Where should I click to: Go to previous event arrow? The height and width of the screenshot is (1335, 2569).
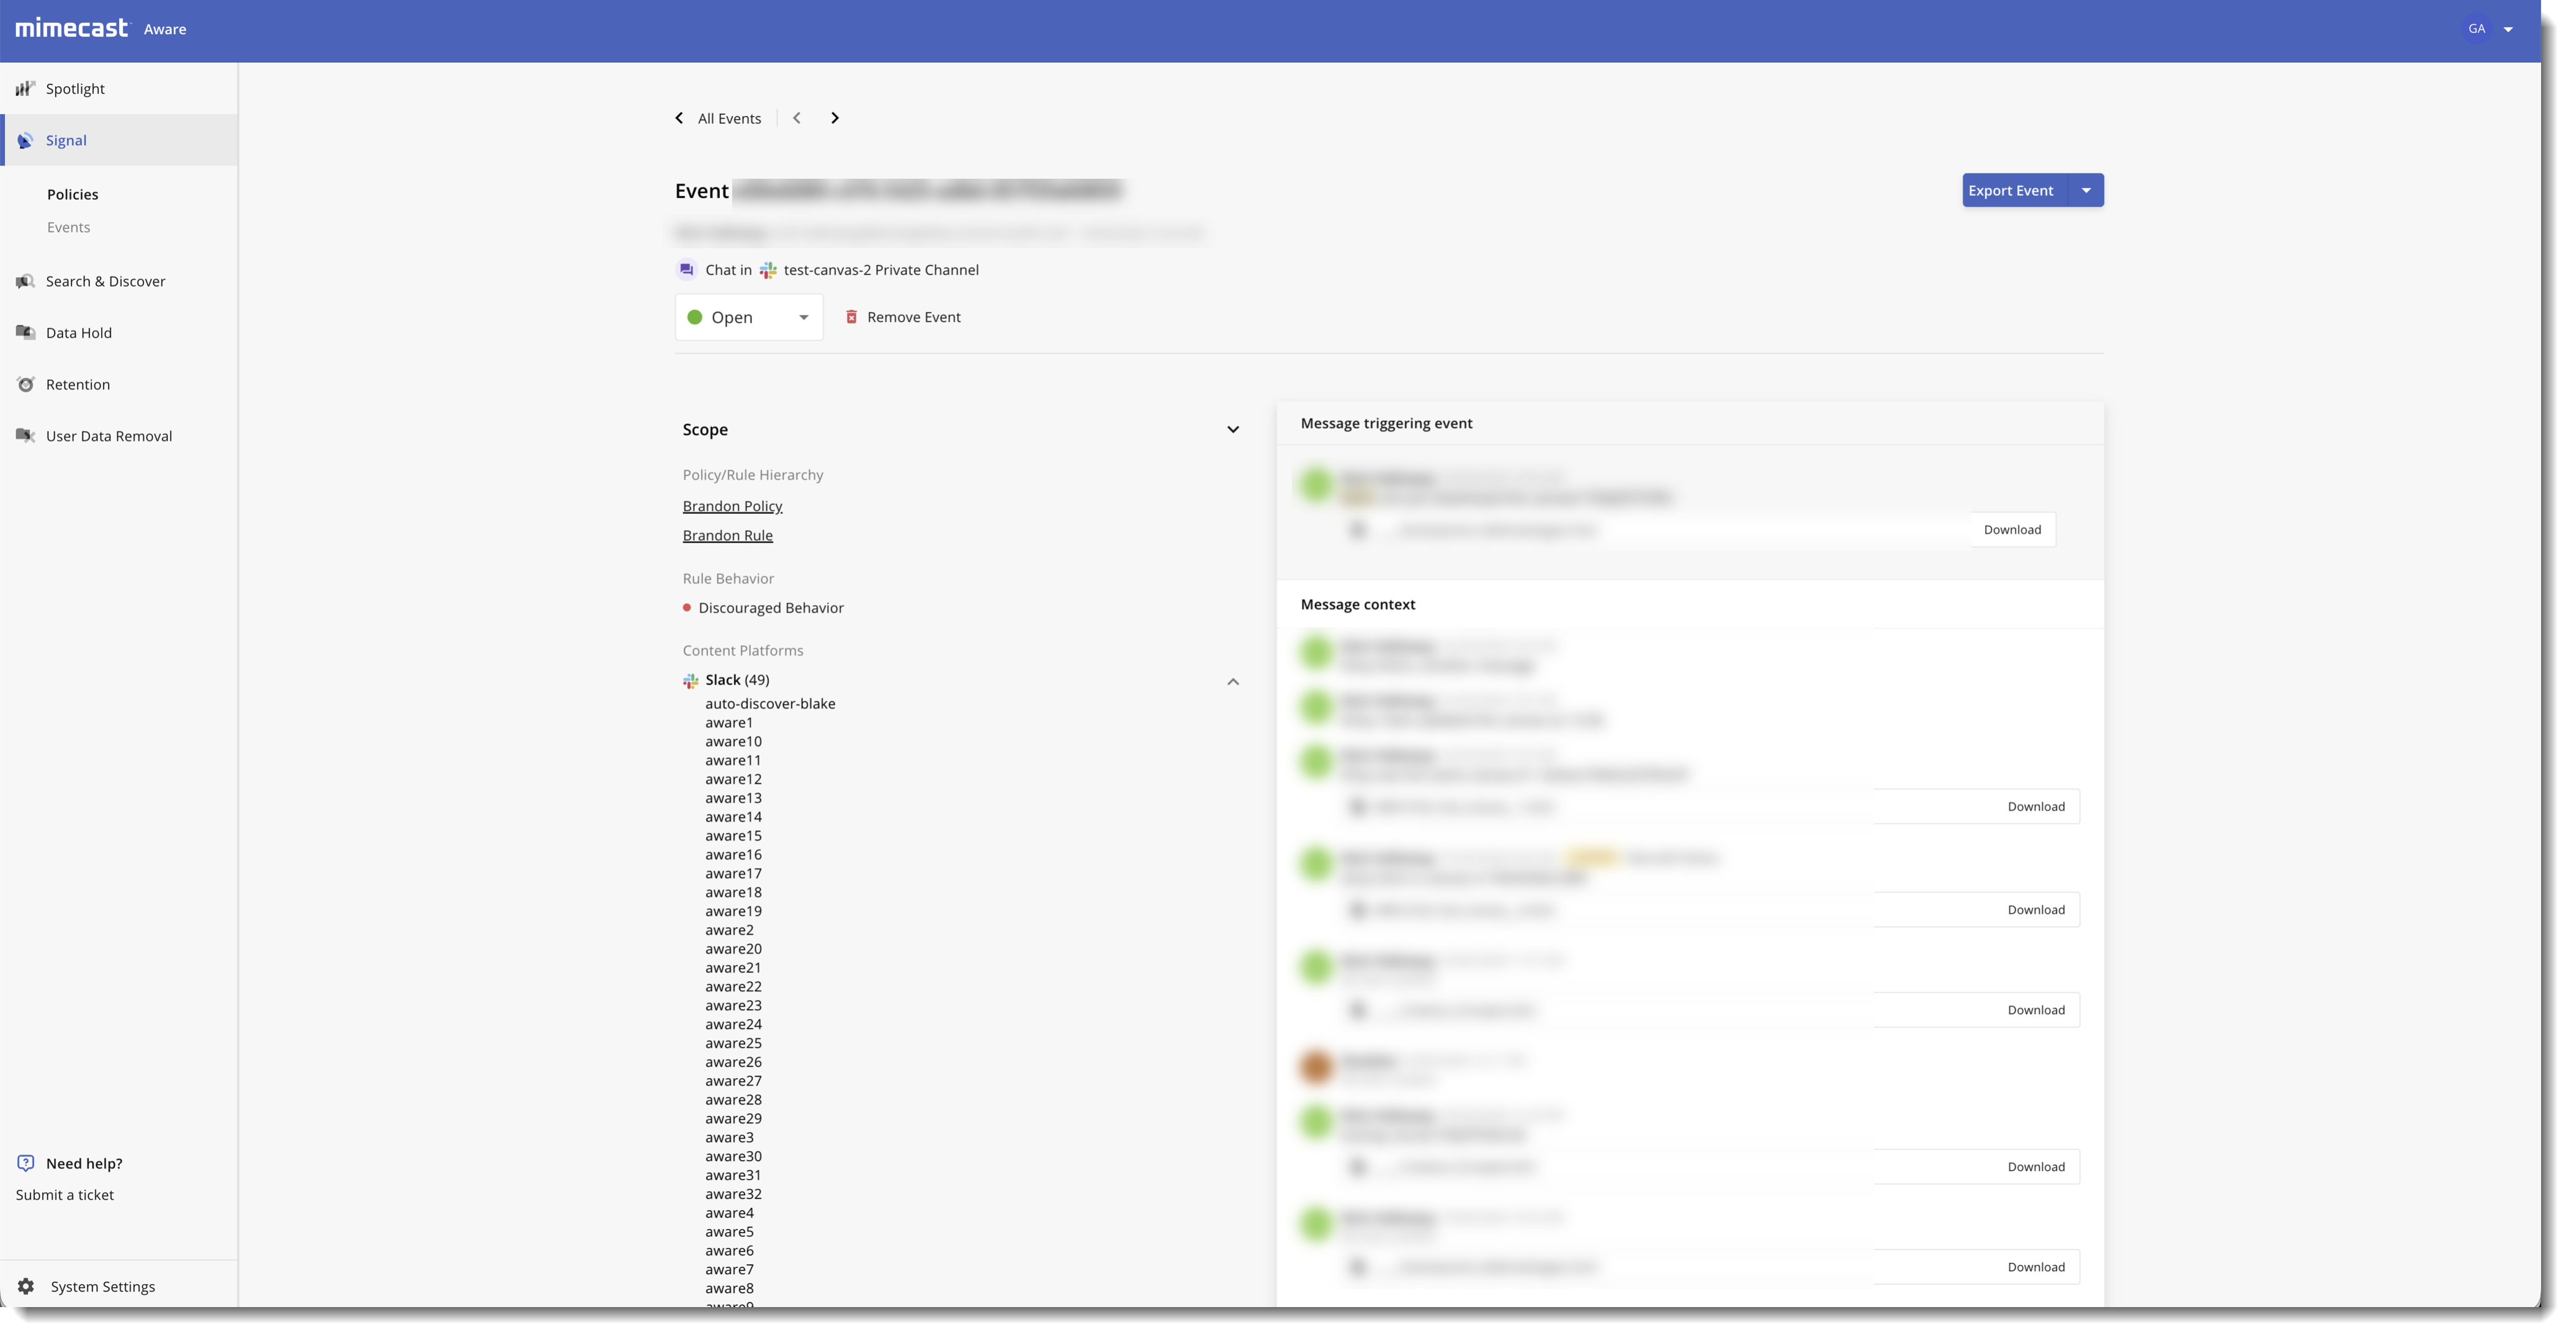click(x=797, y=118)
